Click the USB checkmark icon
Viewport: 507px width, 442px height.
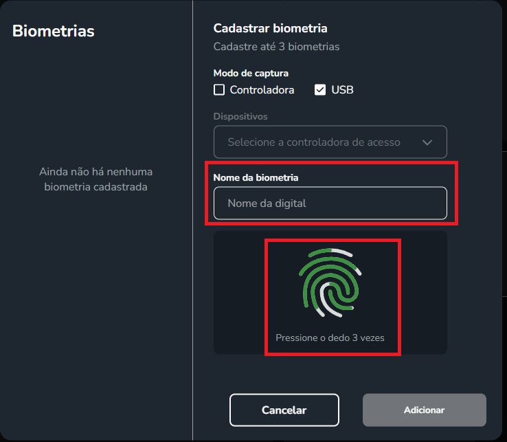coord(320,89)
